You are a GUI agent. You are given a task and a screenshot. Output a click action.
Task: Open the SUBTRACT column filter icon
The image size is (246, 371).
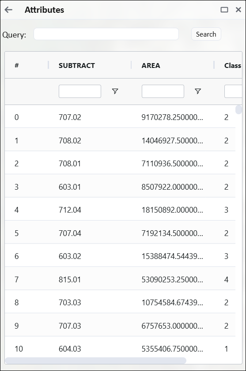point(115,91)
